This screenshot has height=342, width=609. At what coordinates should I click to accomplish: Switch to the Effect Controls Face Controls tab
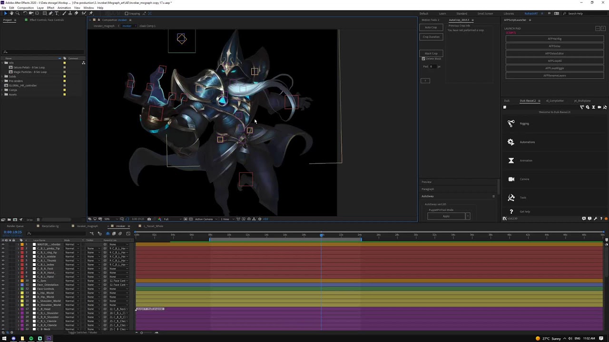[x=47, y=20]
